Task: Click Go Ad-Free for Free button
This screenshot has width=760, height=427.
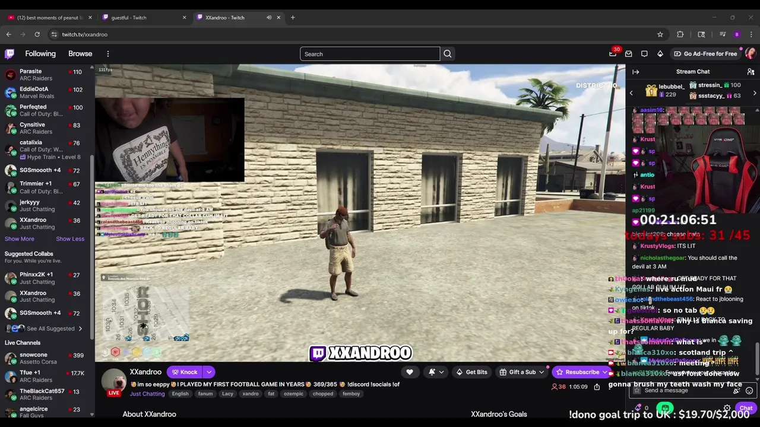Action: [x=705, y=54]
